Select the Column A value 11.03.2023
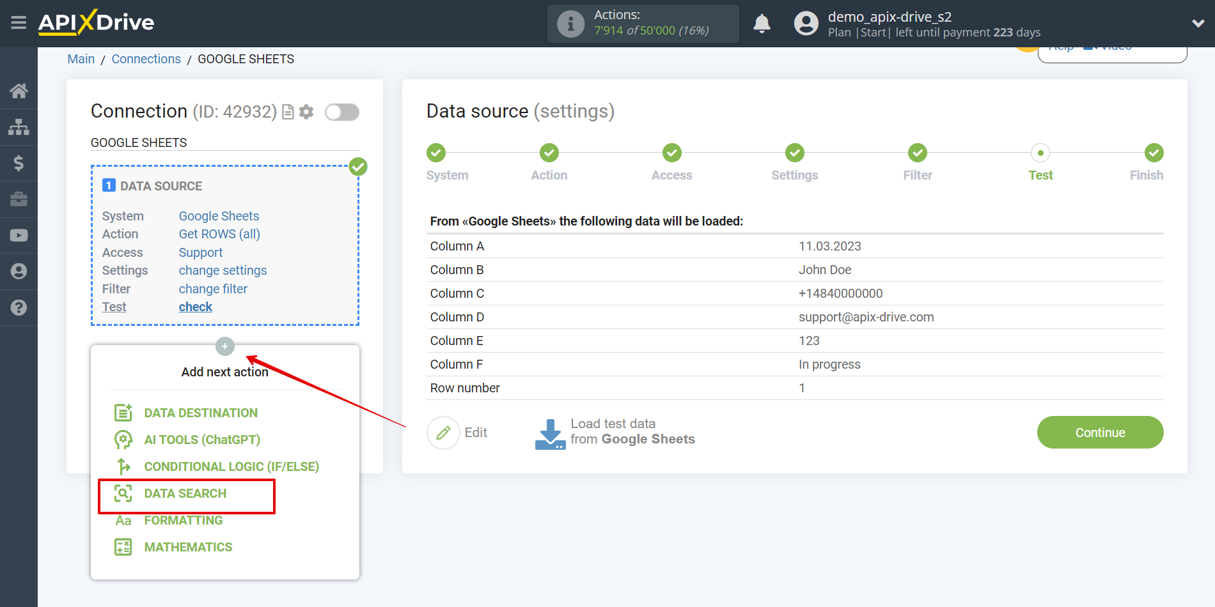The width and height of the screenshot is (1215, 607). (829, 246)
